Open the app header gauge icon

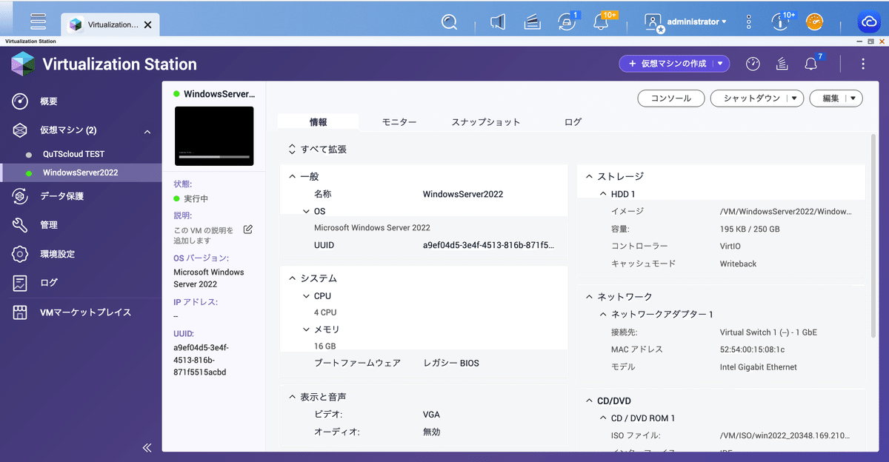[x=753, y=64]
